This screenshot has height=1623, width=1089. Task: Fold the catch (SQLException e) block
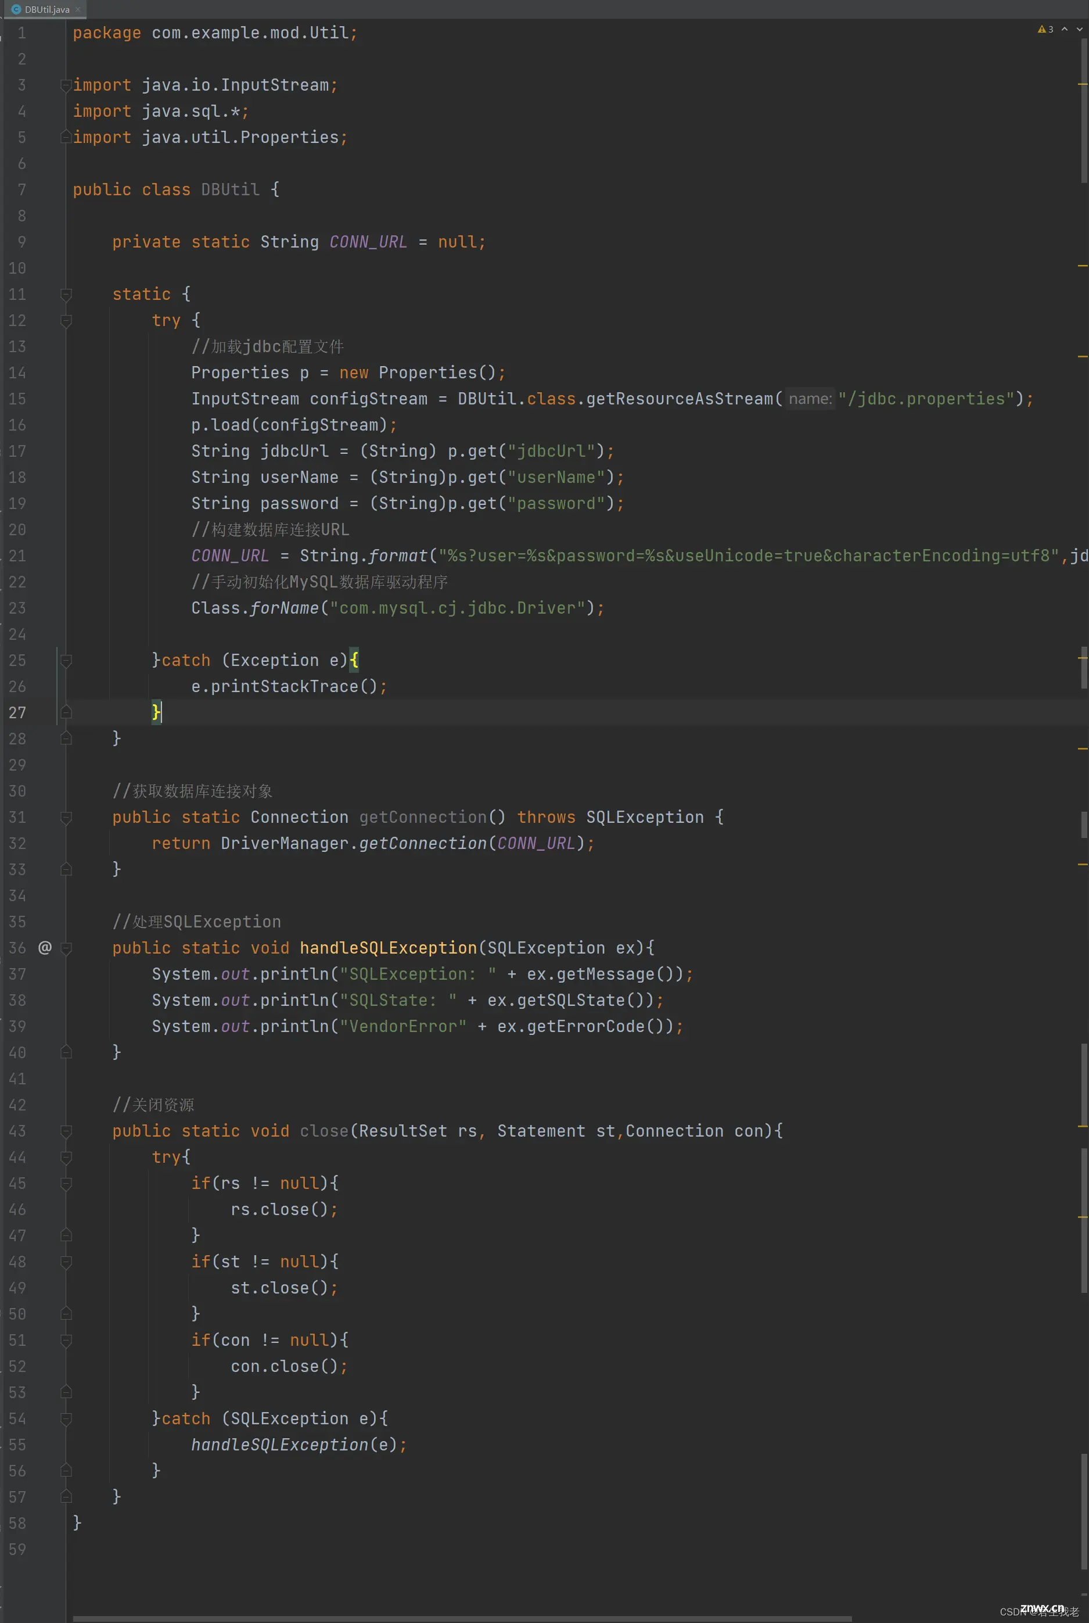point(66,1418)
